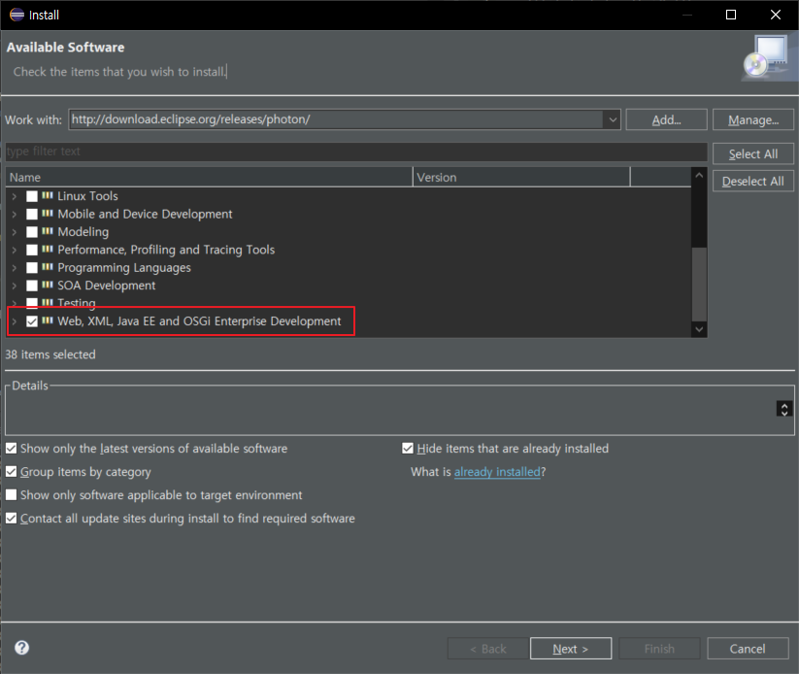Screen dimensions: 799x674
Task: Click the software list scrollbar thumb
Action: (x=699, y=285)
